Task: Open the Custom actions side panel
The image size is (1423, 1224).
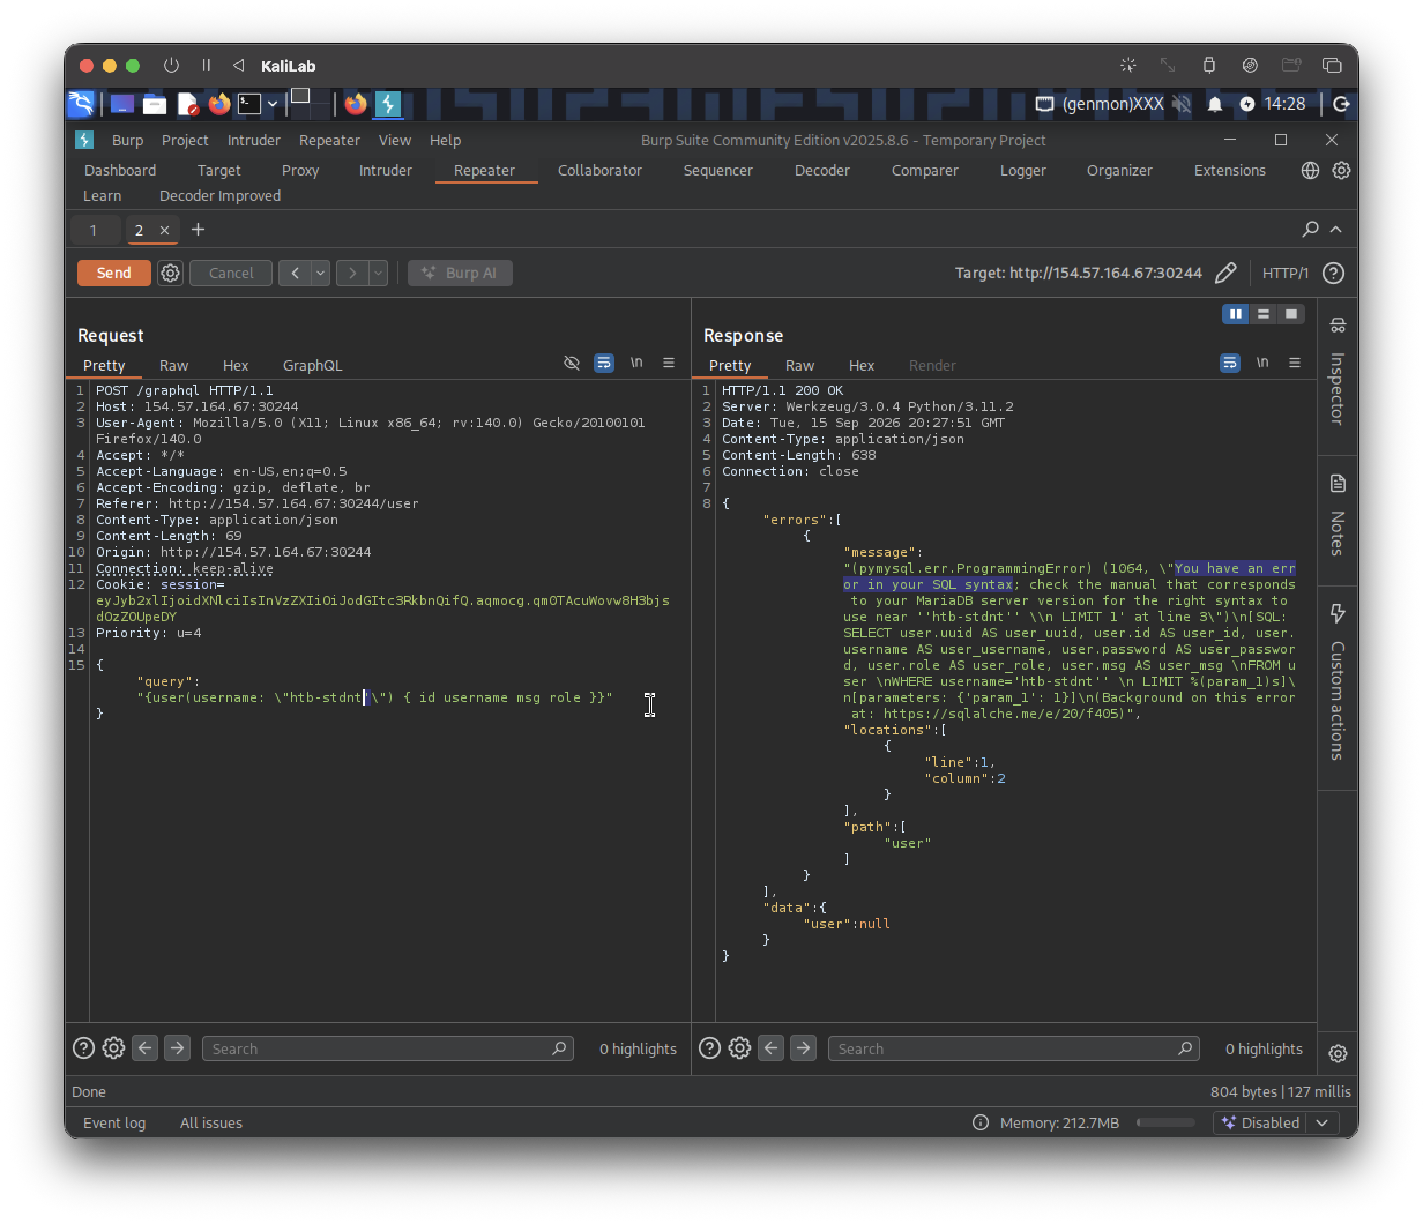Action: [1337, 684]
